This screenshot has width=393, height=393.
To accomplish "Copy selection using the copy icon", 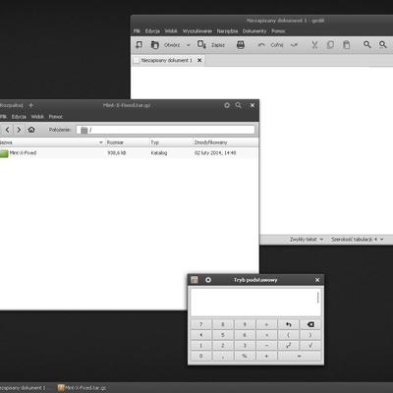I will 330,45.
